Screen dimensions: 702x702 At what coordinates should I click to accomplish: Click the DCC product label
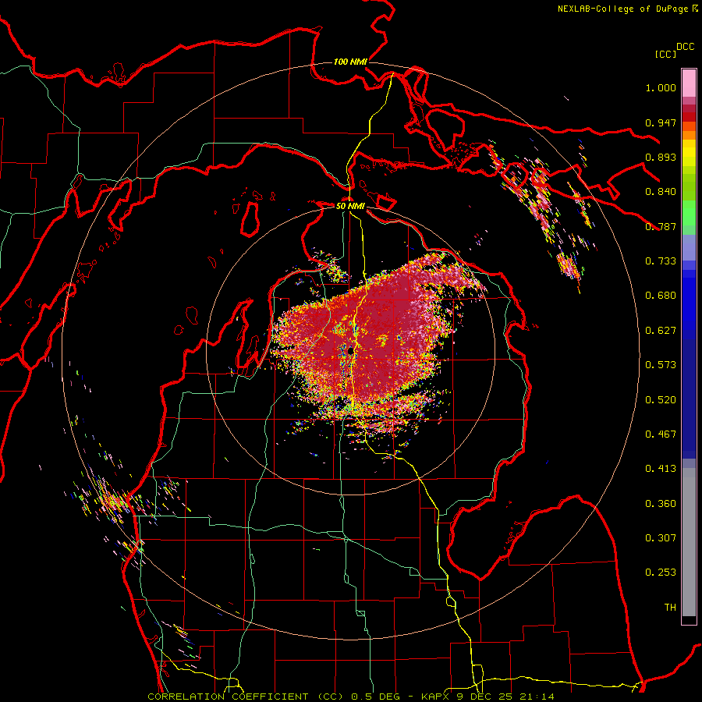pos(686,47)
